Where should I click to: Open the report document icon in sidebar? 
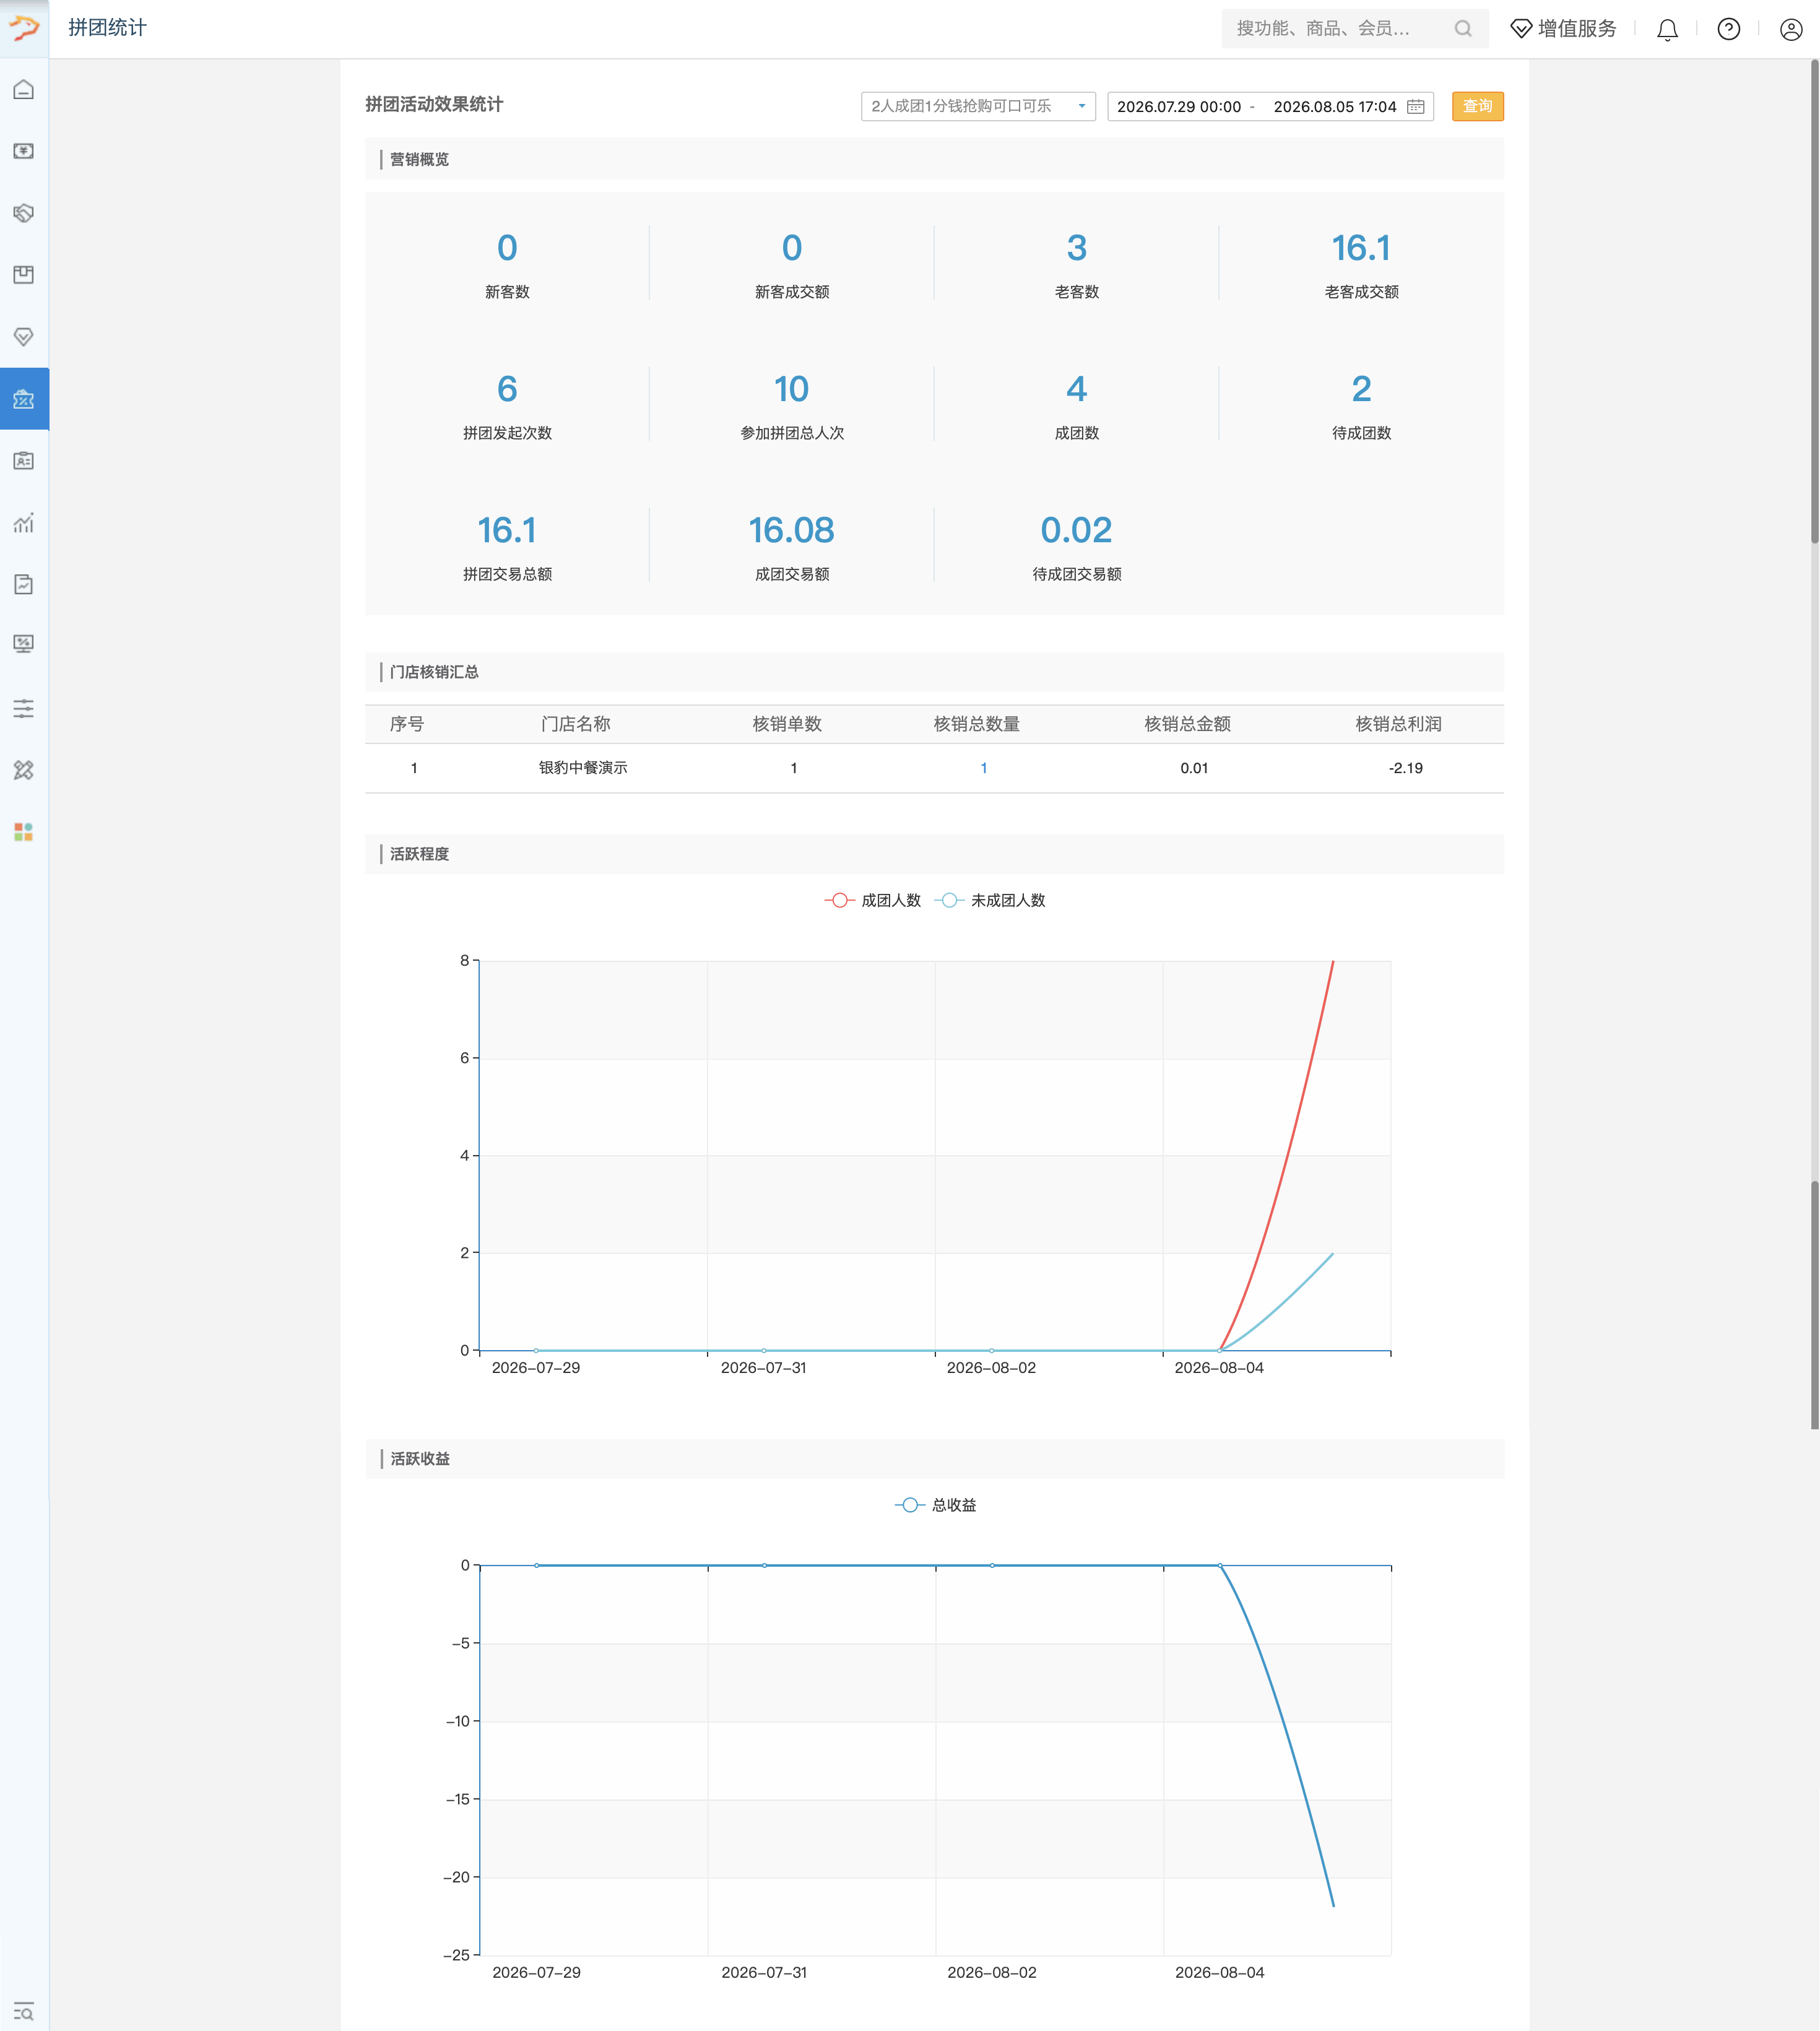click(x=24, y=585)
